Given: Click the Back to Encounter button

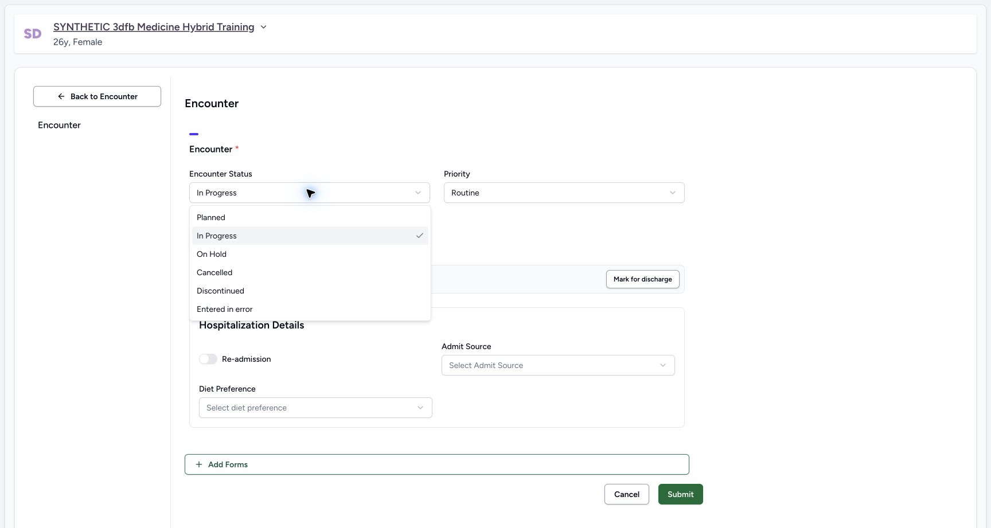Looking at the screenshot, I should pos(97,96).
